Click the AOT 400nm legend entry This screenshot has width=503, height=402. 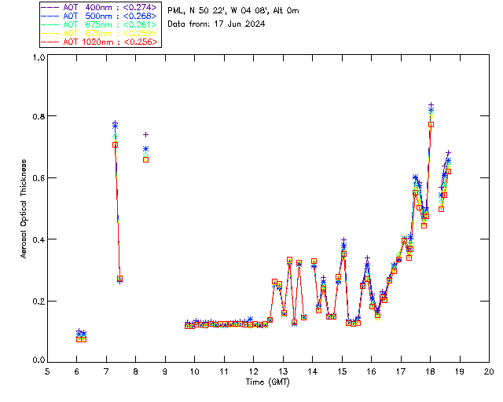[x=100, y=7]
